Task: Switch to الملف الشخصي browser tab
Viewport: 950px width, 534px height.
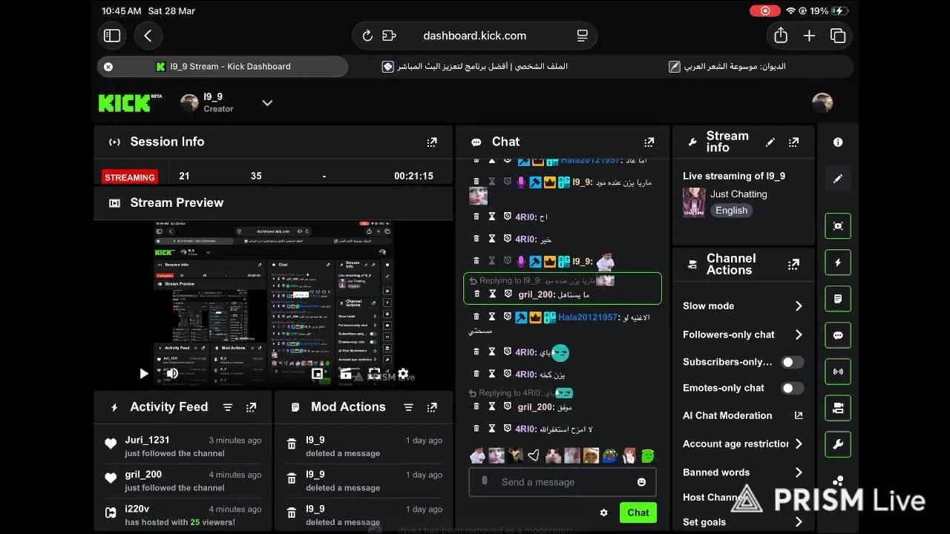Action: [x=475, y=66]
